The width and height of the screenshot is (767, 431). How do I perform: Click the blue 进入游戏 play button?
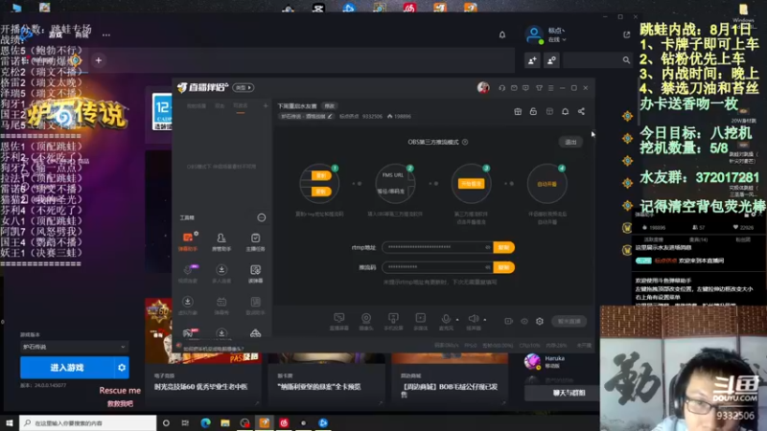[67, 368]
